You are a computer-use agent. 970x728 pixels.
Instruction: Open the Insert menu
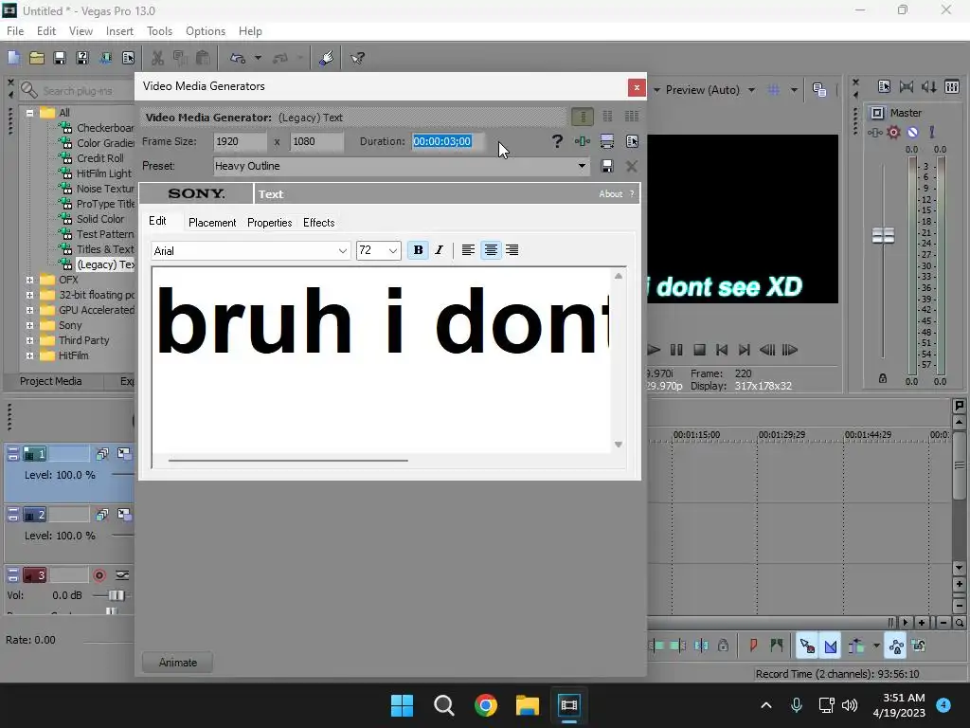point(119,31)
